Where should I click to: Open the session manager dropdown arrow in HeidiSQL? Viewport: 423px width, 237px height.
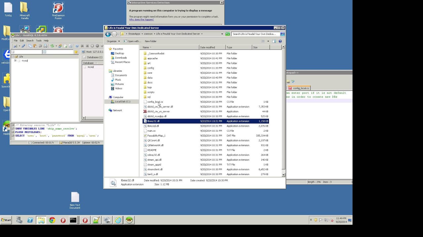[x=19, y=46]
